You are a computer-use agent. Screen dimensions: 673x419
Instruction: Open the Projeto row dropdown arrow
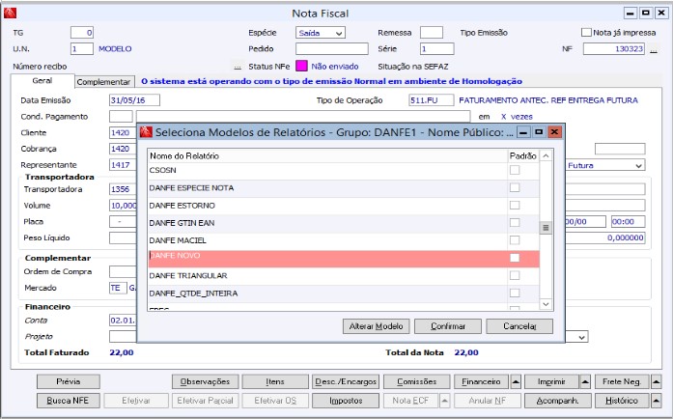click(581, 338)
